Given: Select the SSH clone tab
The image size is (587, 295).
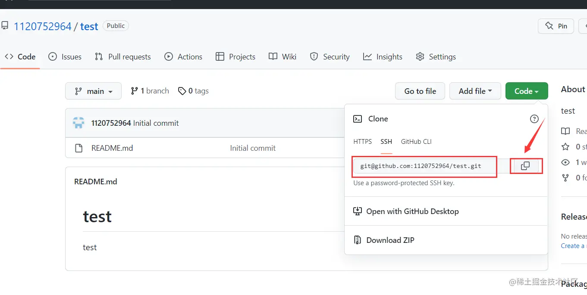Looking at the screenshot, I should 386,142.
